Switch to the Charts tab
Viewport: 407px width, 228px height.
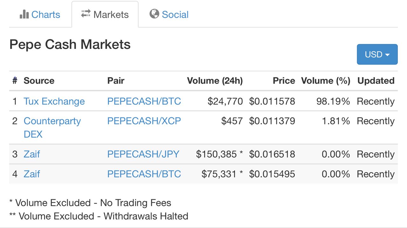pyautogui.click(x=40, y=14)
